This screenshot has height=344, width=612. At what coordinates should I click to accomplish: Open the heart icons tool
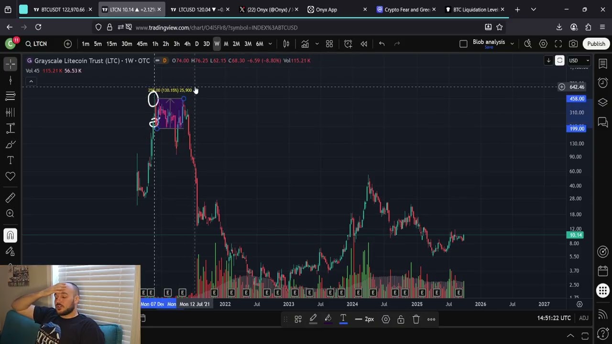tap(11, 176)
